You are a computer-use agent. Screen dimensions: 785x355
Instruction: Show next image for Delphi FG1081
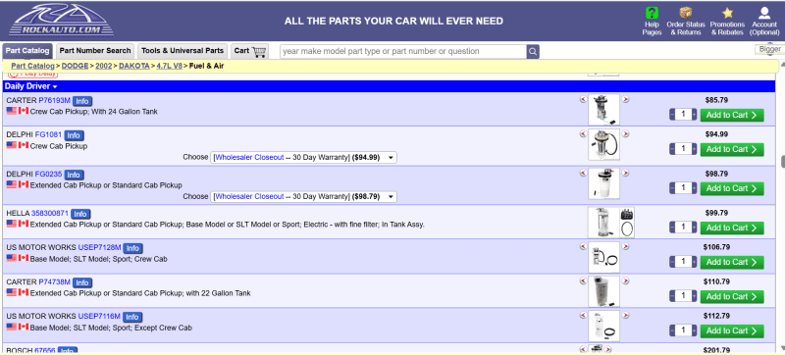click(x=625, y=134)
